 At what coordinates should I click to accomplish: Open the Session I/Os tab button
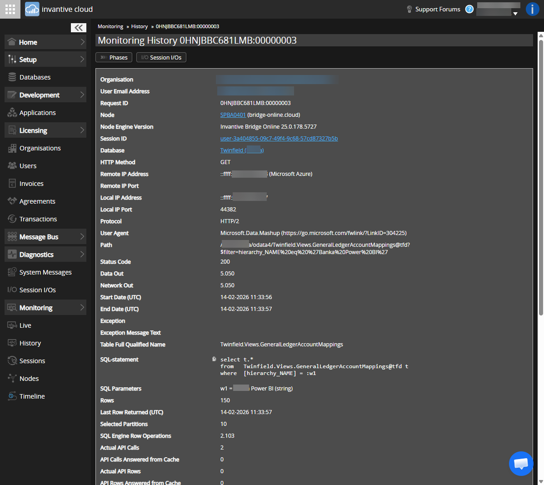161,58
